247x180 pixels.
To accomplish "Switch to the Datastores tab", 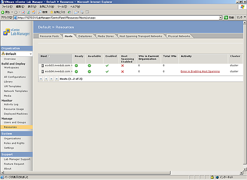I will click(x=84, y=36).
